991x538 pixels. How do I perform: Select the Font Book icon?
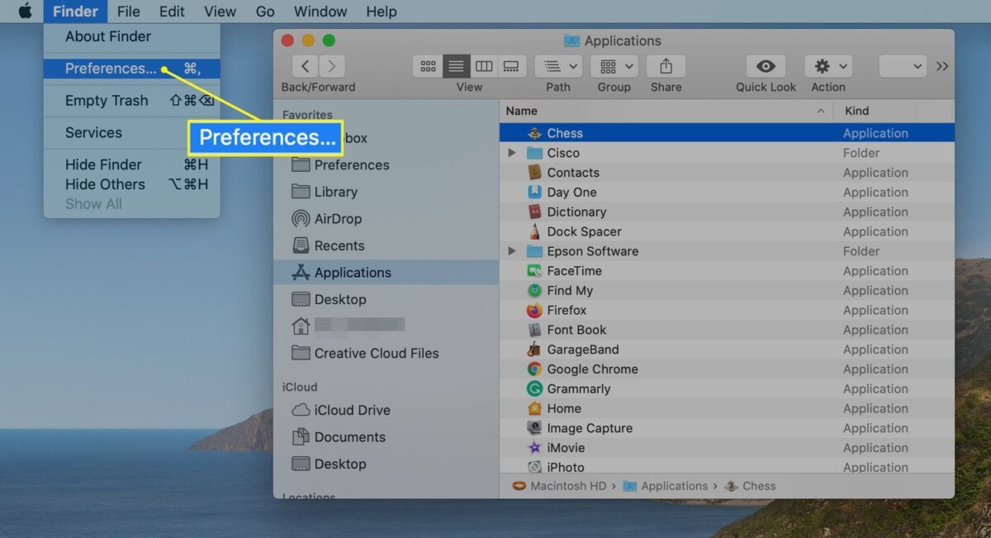coord(534,330)
